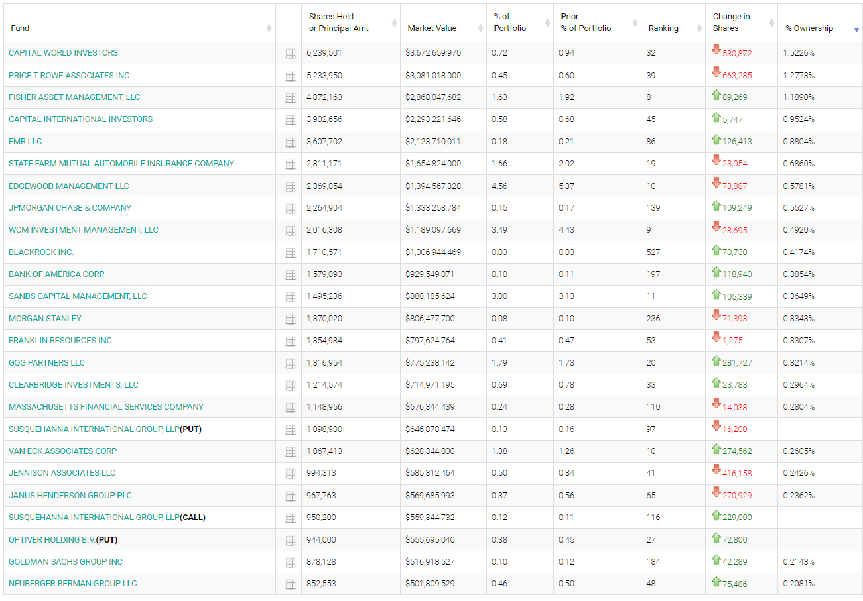
Task: Open grid icon in WCM Investment Management row
Action: tap(290, 231)
